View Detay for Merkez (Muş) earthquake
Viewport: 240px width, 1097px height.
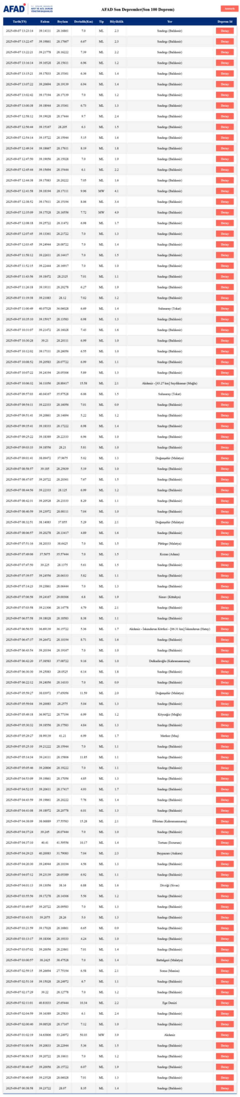pyautogui.click(x=225, y=736)
